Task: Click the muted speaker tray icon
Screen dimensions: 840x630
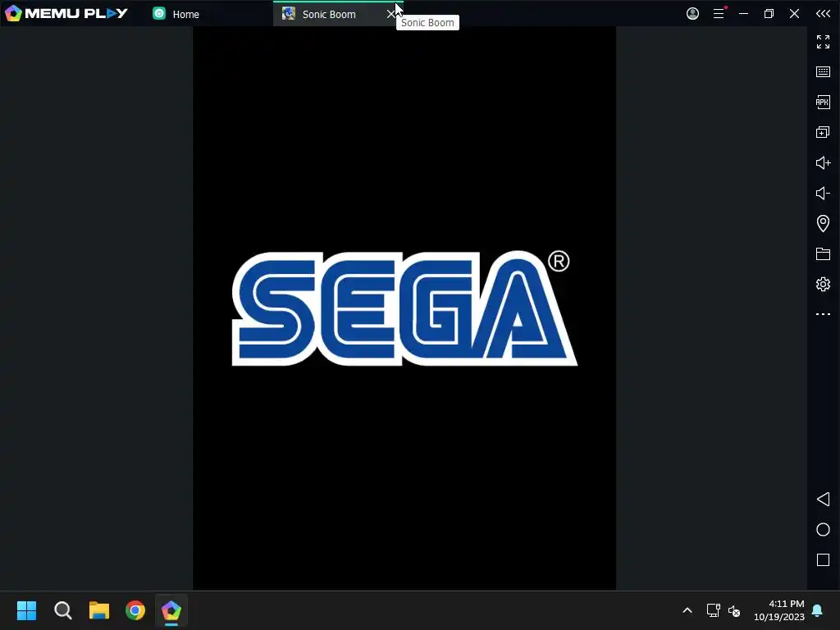Action: tap(734, 610)
